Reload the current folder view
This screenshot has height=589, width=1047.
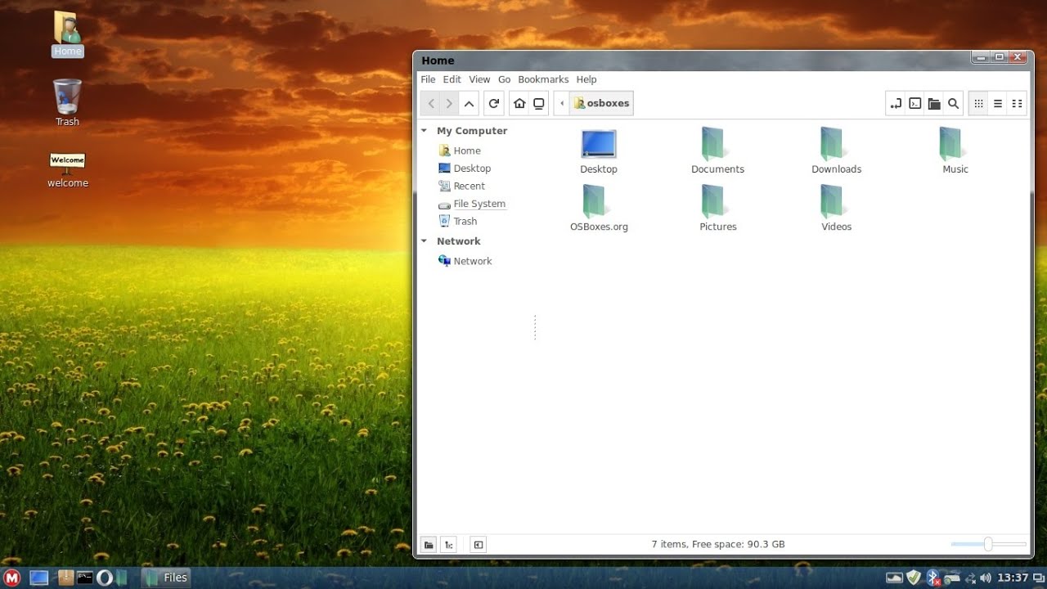pyautogui.click(x=494, y=104)
